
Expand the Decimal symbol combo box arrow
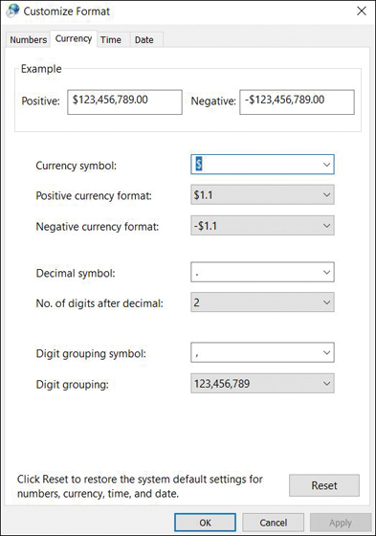(326, 272)
